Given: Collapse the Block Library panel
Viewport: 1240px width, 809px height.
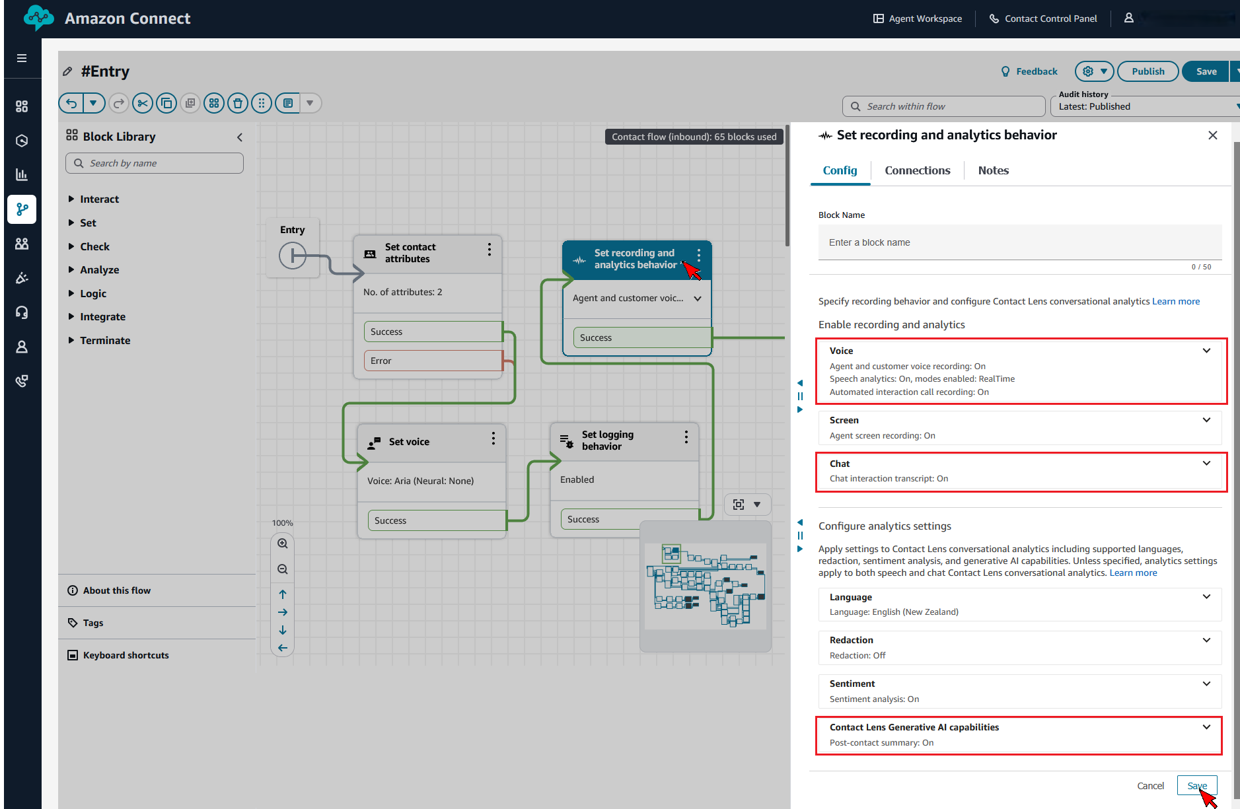Looking at the screenshot, I should pyautogui.click(x=240, y=137).
